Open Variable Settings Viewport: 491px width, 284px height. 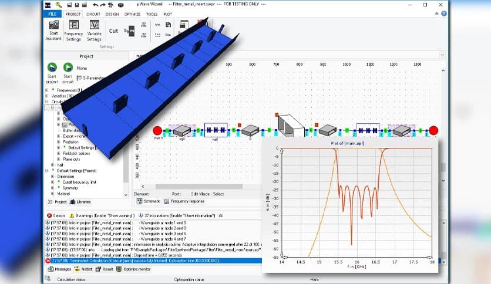pos(94,31)
